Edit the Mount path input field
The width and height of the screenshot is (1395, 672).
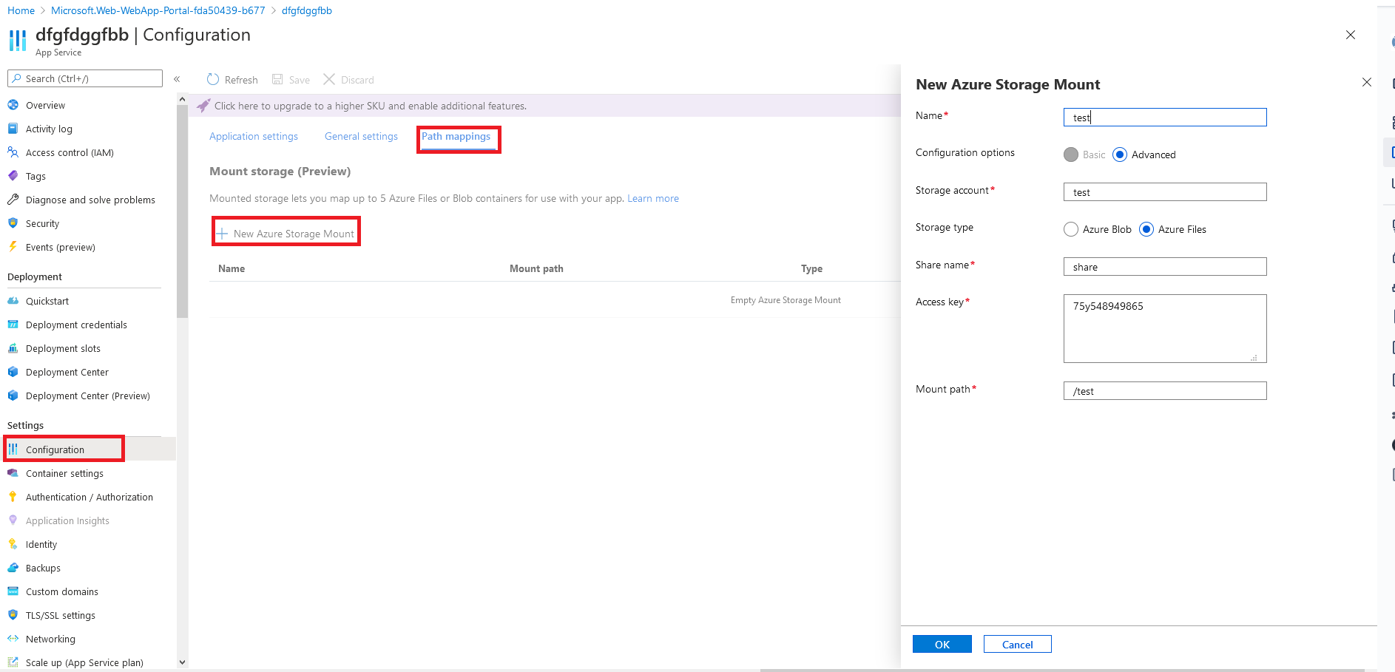(1165, 390)
